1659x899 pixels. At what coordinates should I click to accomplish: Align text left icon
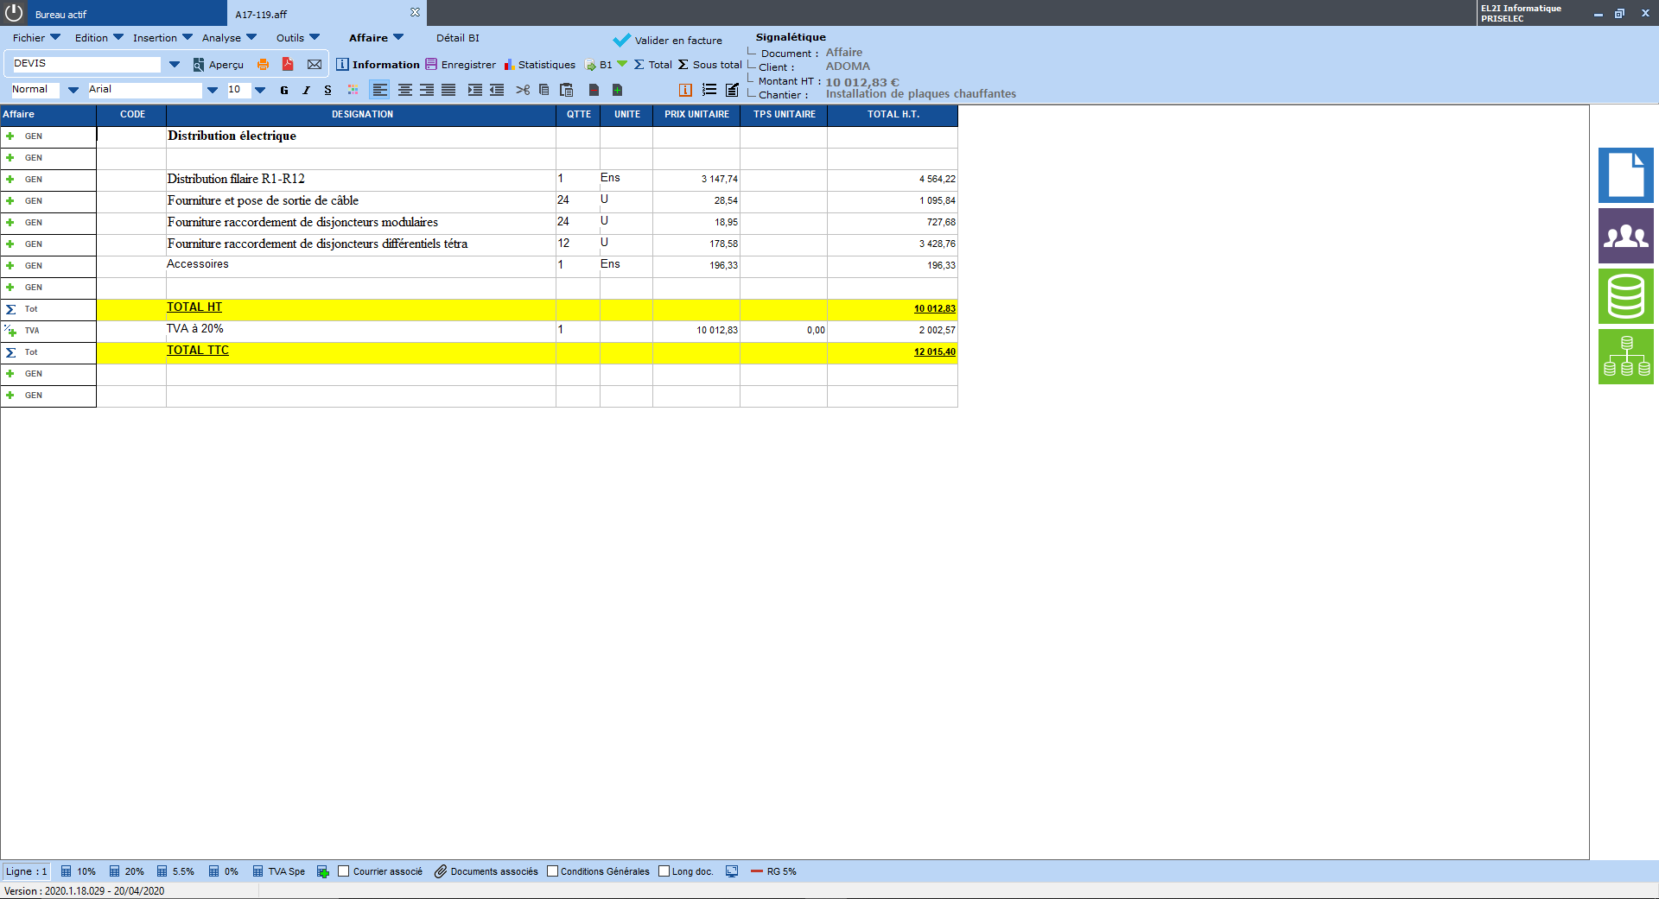(379, 90)
